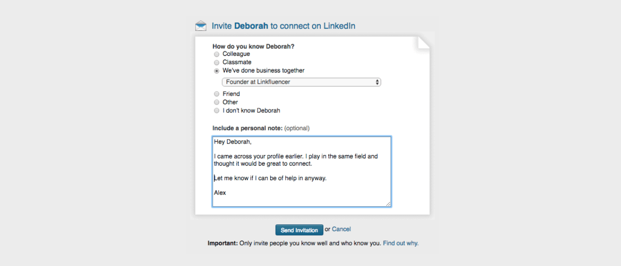Screen dimensions: 621x266
Task: Click the Cancel link
Action: point(341,229)
